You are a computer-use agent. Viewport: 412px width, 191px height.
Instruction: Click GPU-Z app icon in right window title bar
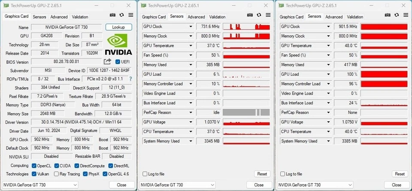pyautogui.click(x=281, y=6)
